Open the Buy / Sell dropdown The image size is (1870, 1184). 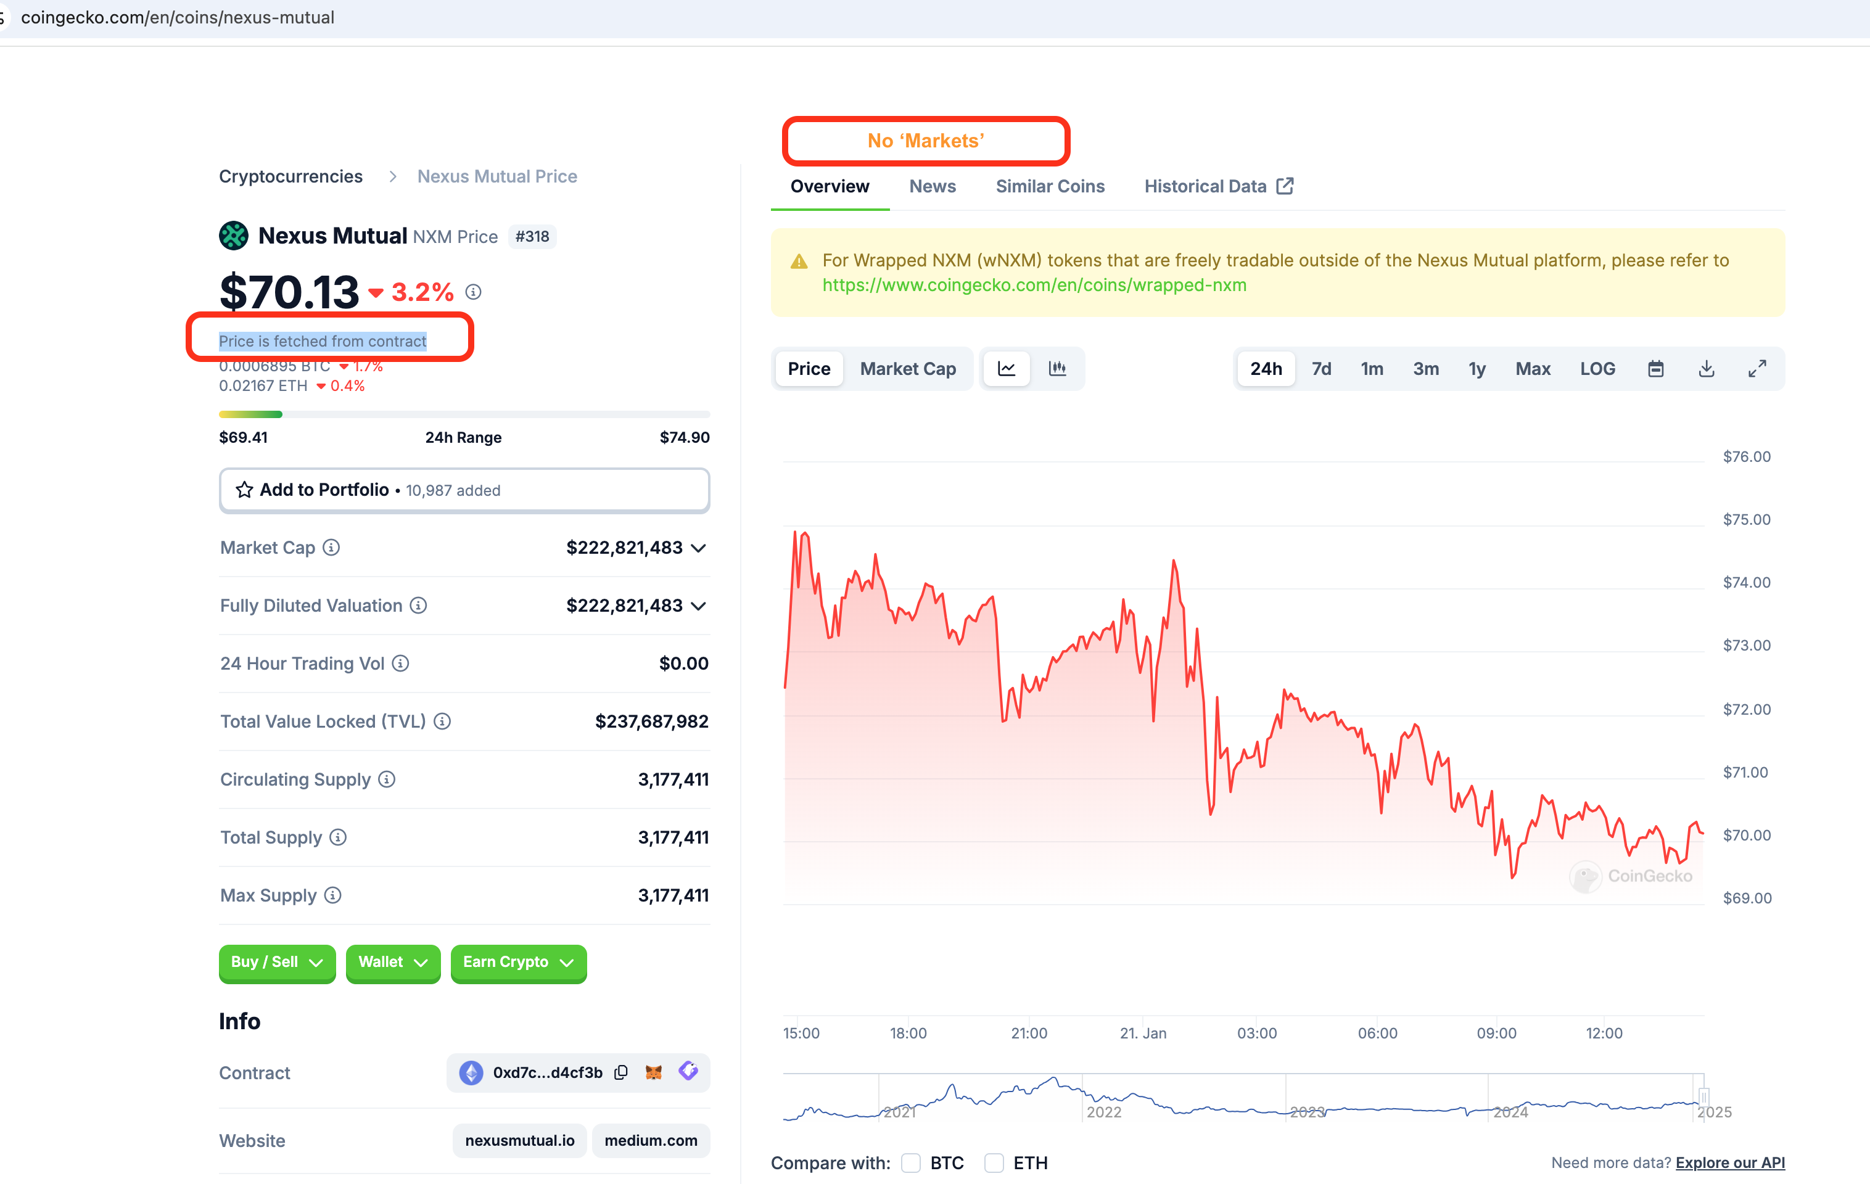pos(276,962)
